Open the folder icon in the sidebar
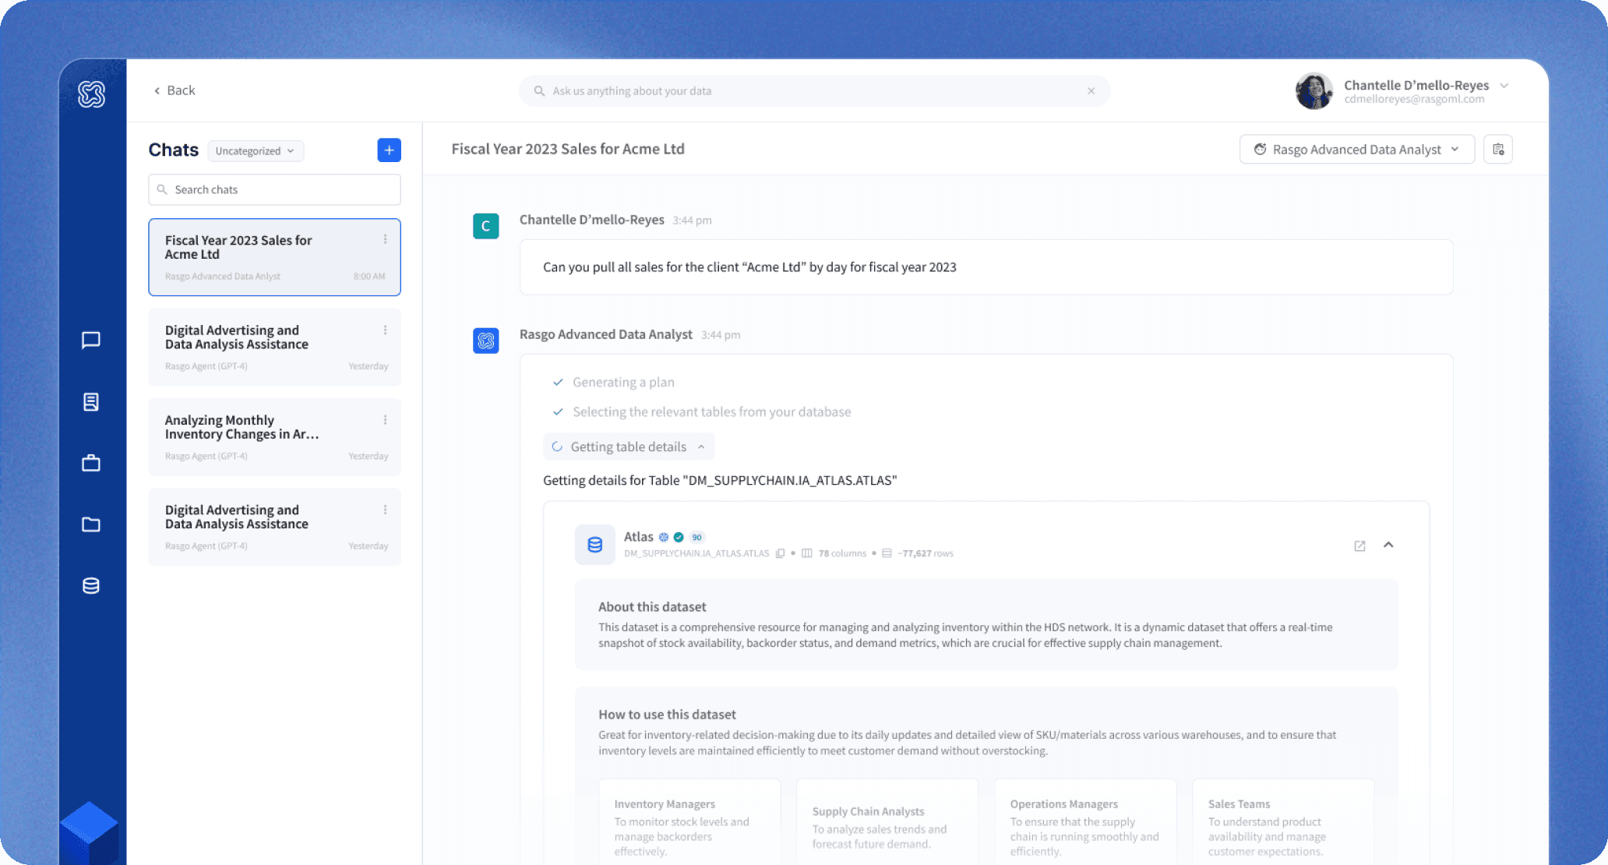Image resolution: width=1608 pixels, height=865 pixels. pos(91,524)
